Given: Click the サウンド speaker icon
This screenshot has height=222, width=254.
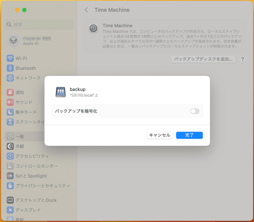Looking at the screenshot, I should [10, 102].
